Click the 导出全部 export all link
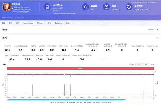Image resolution: width=161 pixels, height=105 pixels. (151, 29)
